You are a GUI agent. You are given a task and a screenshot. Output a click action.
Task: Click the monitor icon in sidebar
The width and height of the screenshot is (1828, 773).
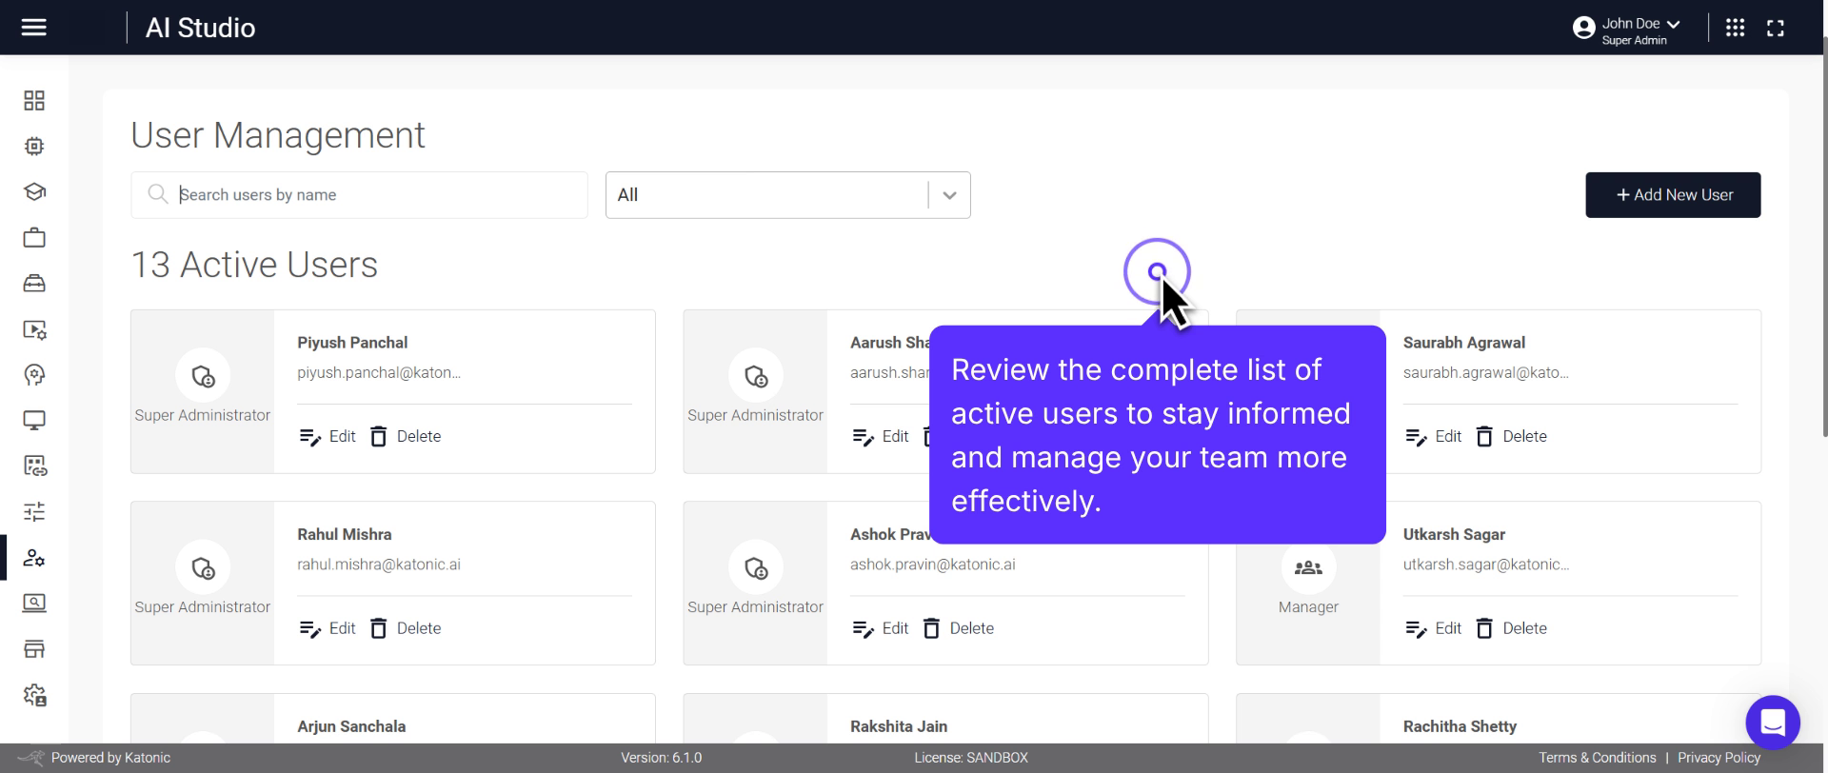(x=34, y=421)
